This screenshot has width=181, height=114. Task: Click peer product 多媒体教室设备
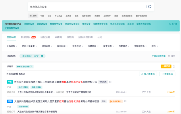[144, 24]
